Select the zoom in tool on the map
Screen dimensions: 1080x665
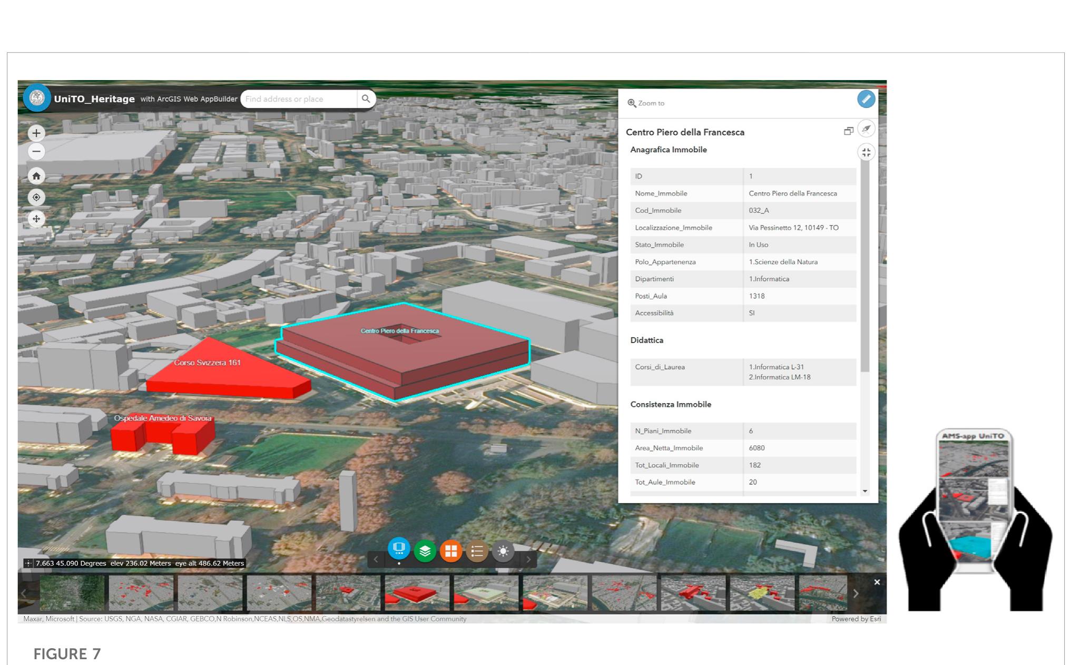36,133
